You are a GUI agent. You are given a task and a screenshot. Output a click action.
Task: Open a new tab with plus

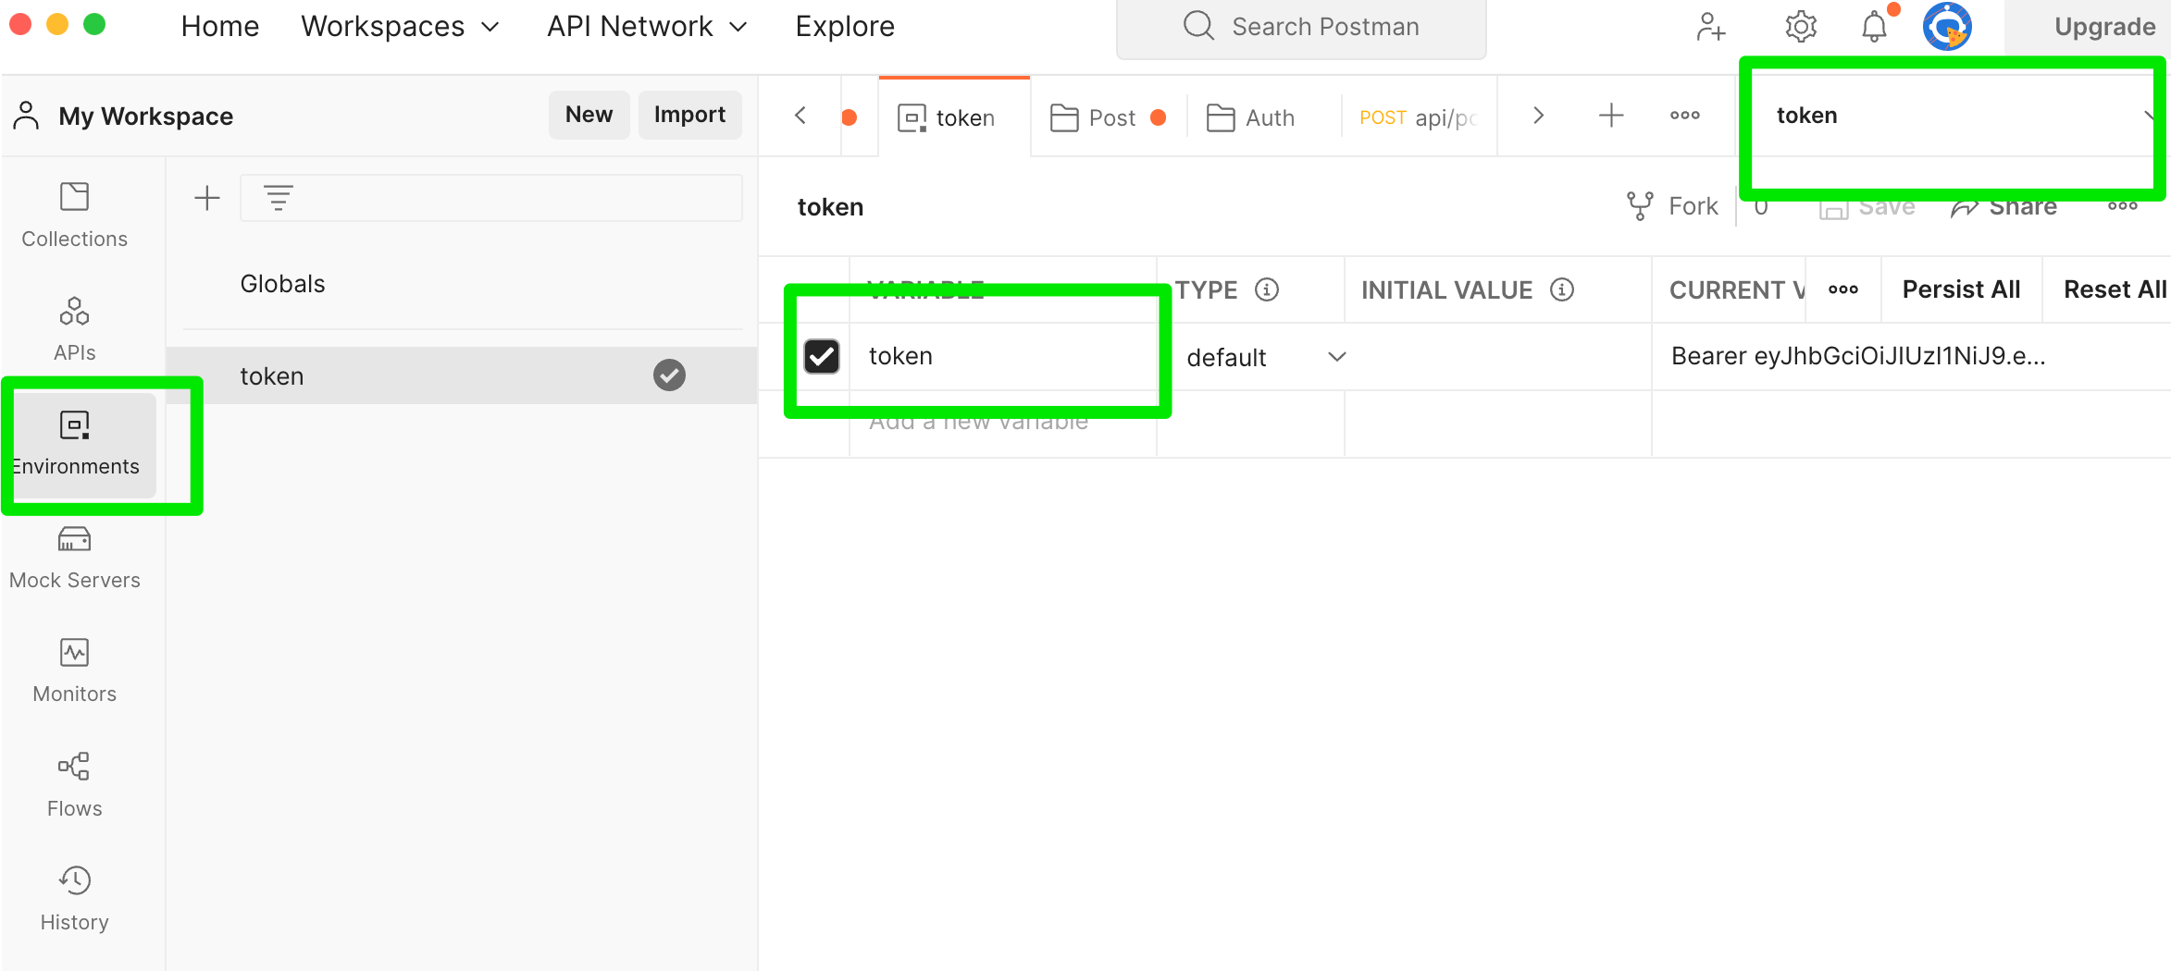tap(1611, 116)
